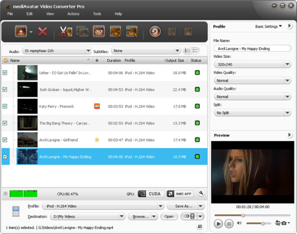Open the View menu
297x234 pixels.
(x=50, y=14)
